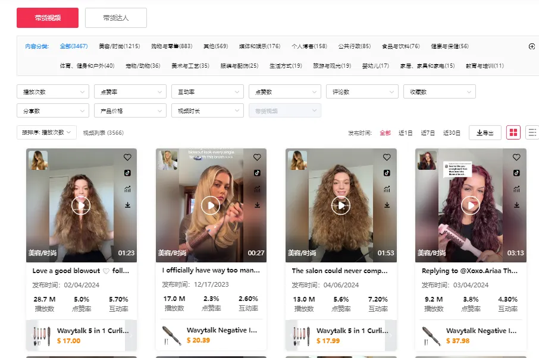Image resolution: width=539 pixels, height=358 pixels.
Task: Switch to list view layout
Action: (532, 132)
